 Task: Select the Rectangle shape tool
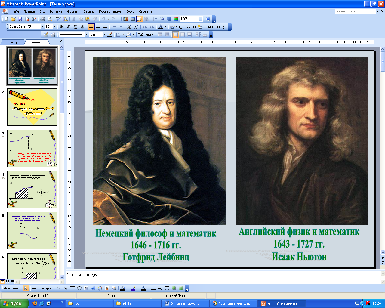(x=72, y=288)
